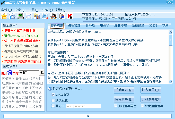Start 闪电杀毒 quick scan
The image size is (175, 119).
[124, 99]
